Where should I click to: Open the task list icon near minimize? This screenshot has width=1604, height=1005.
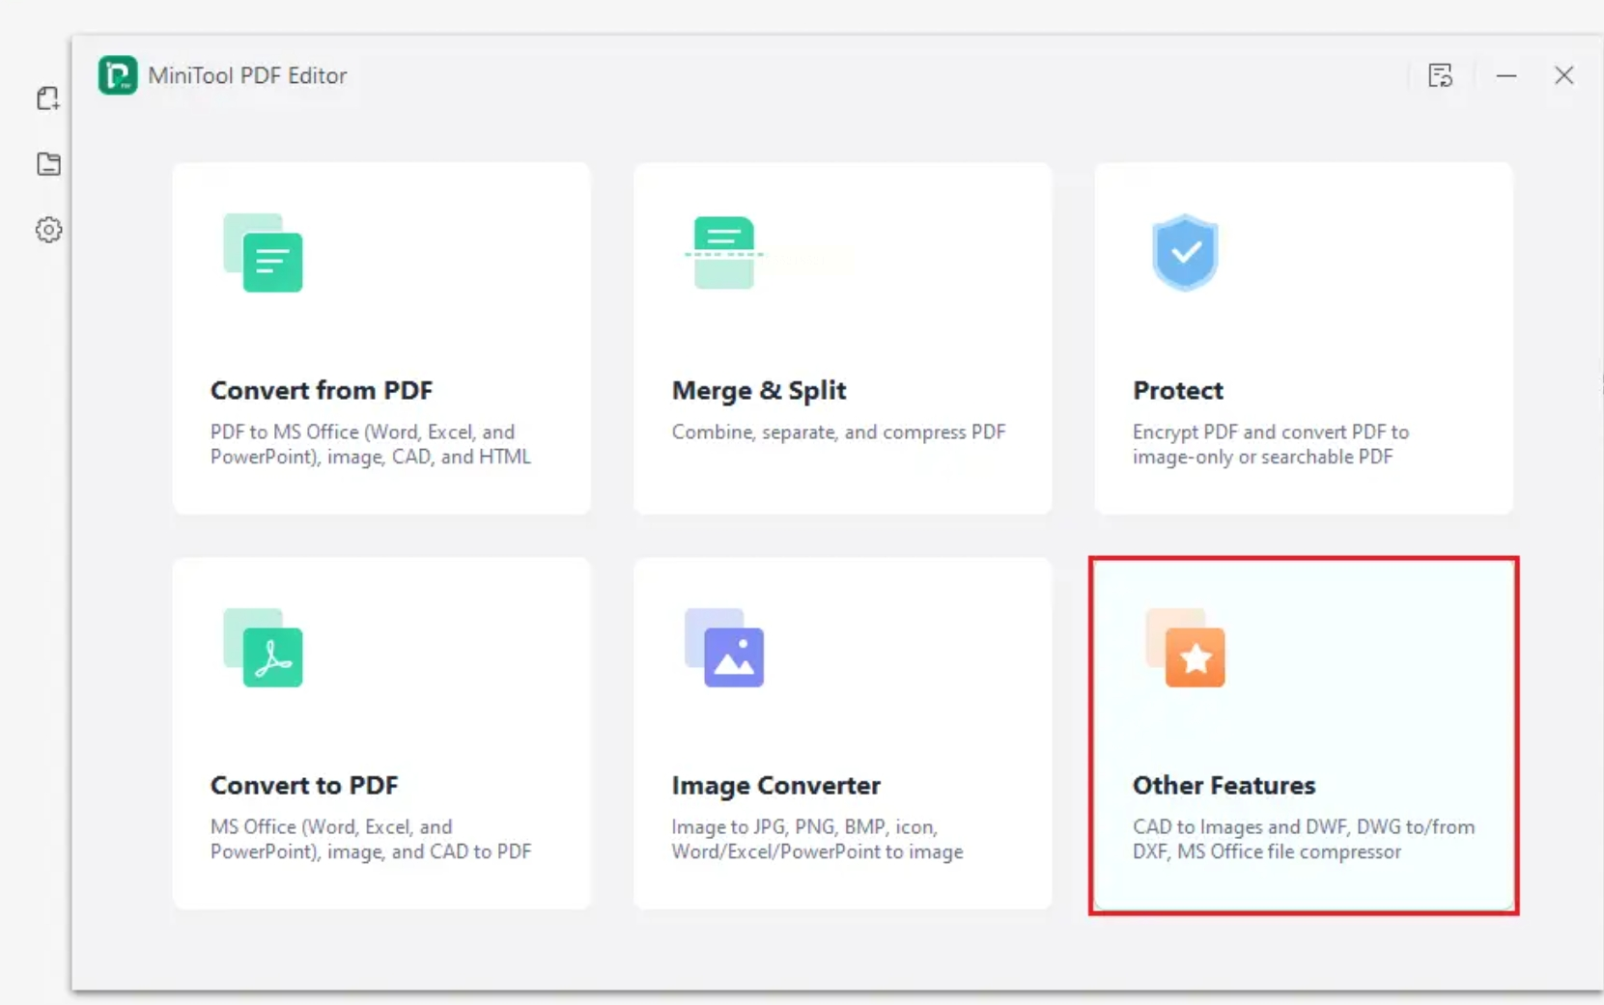(1440, 75)
